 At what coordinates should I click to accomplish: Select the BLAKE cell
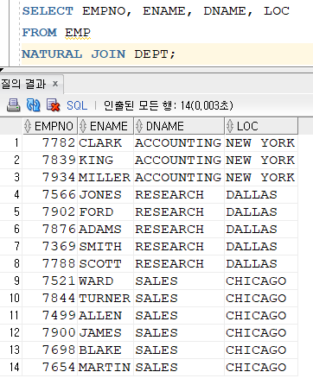(105, 350)
